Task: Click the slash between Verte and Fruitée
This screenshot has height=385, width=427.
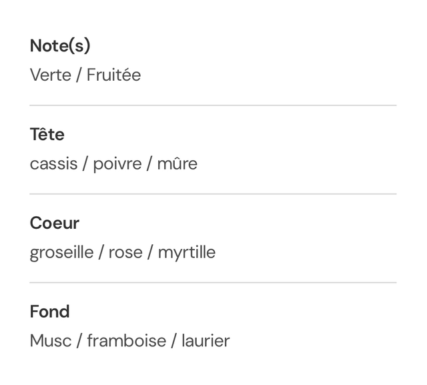Action: point(79,75)
